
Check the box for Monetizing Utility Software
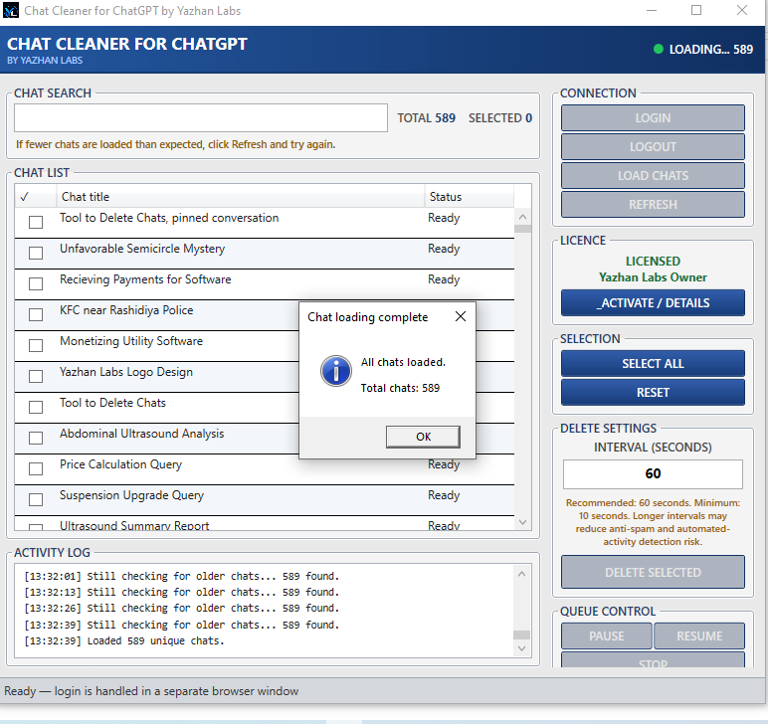click(36, 346)
